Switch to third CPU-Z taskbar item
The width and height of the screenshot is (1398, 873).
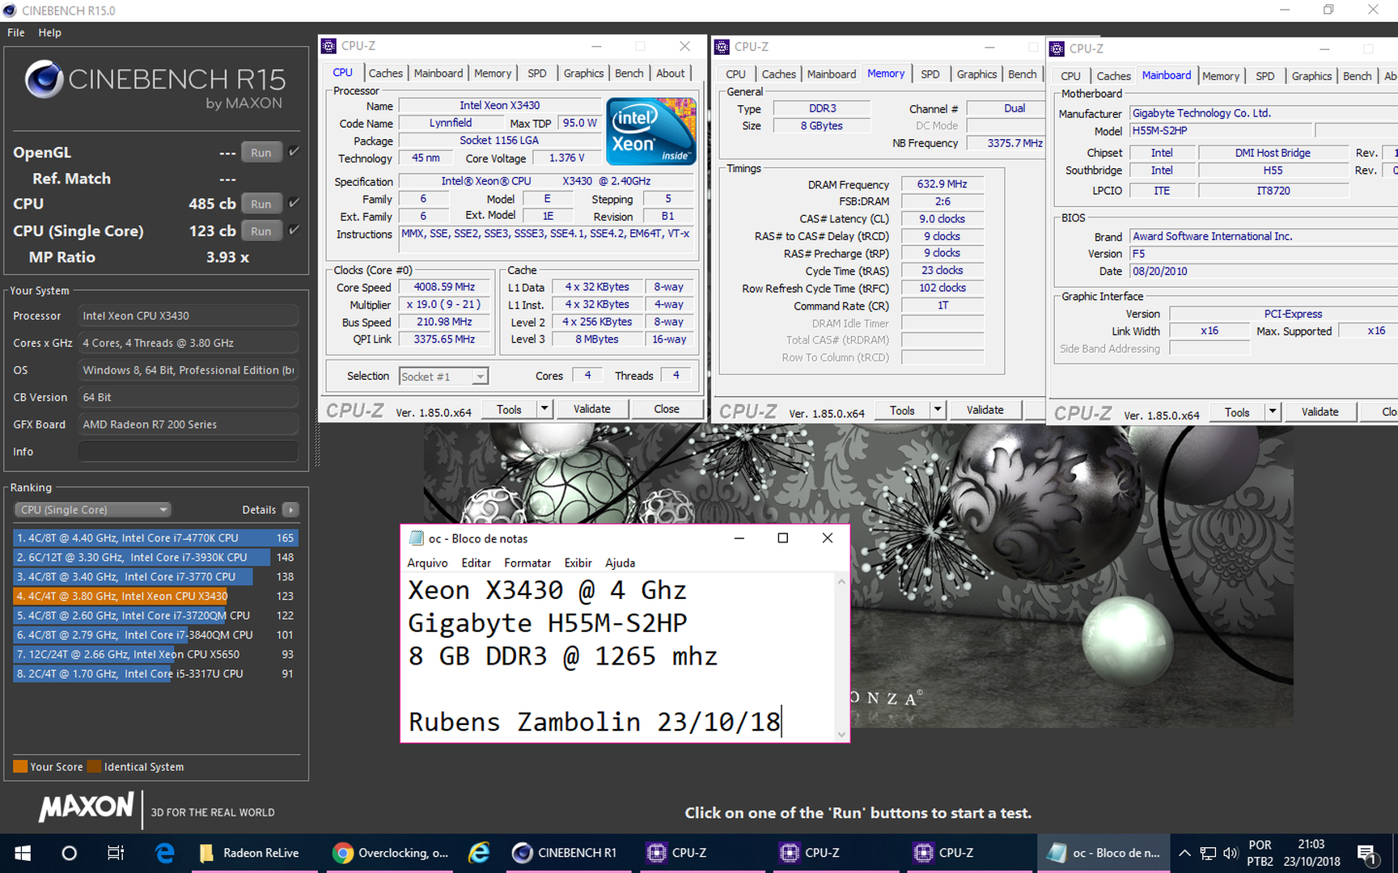[x=968, y=853]
